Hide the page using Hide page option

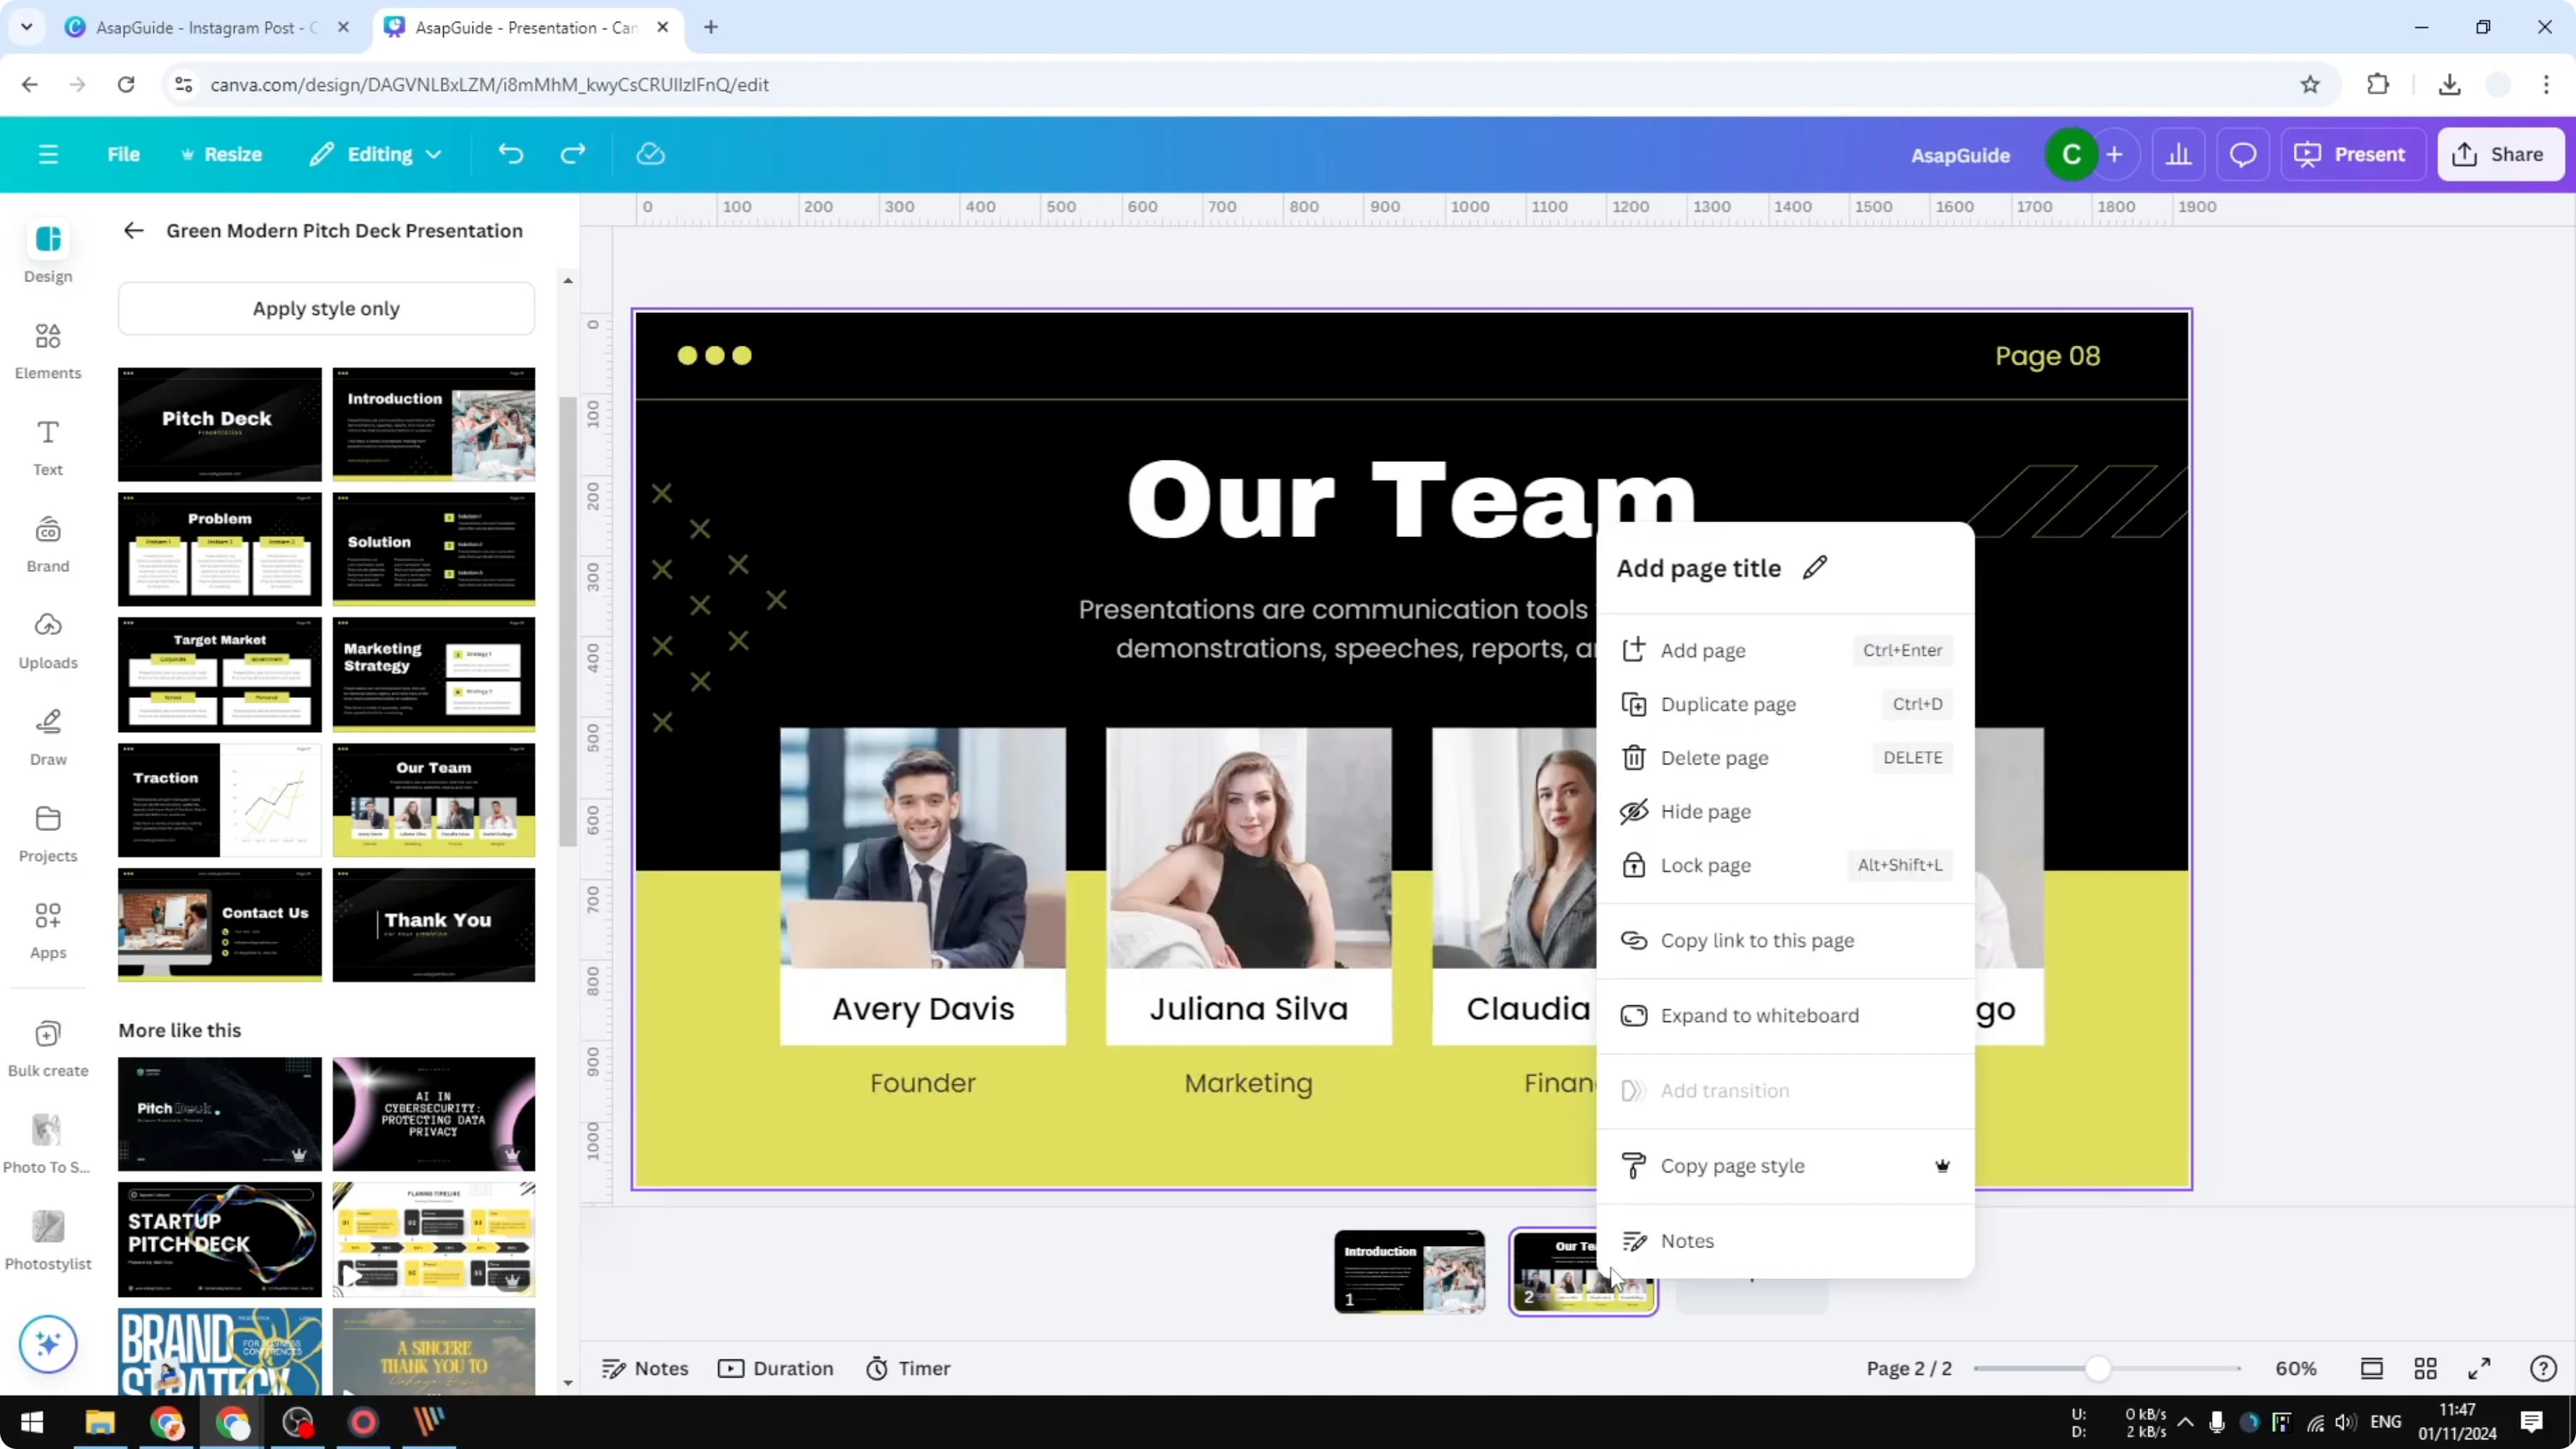[x=1705, y=812]
